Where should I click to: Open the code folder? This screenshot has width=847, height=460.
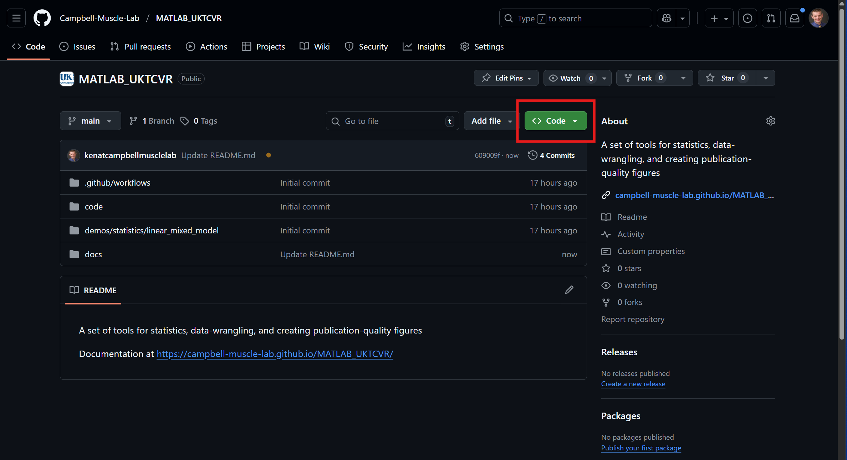[94, 207]
